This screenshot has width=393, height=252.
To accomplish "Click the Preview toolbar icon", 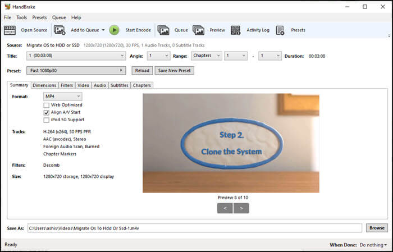I will tap(198, 30).
